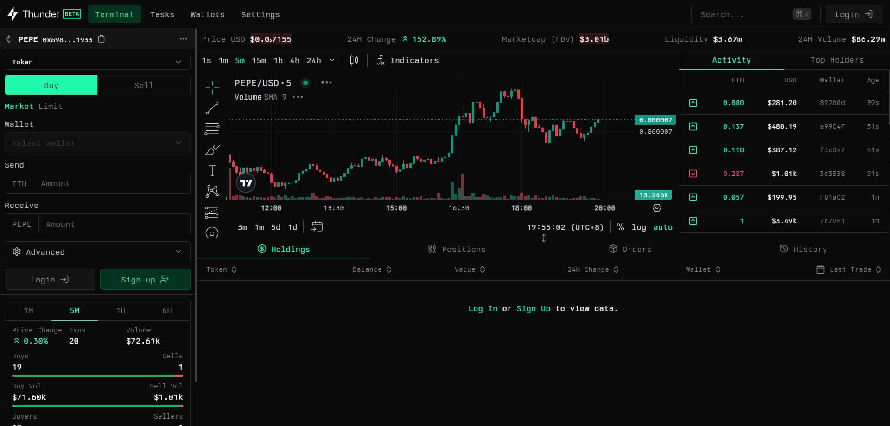Open chart settings gear icon
The height and width of the screenshot is (426, 890).
click(x=657, y=208)
